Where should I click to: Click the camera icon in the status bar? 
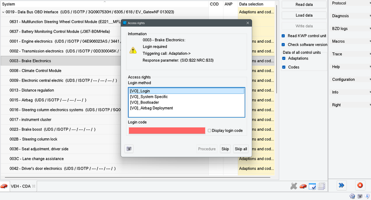point(360,196)
